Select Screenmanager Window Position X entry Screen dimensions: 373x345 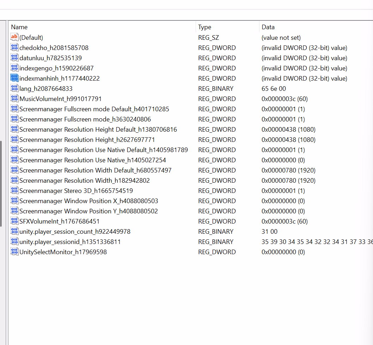pyautogui.click(x=89, y=201)
